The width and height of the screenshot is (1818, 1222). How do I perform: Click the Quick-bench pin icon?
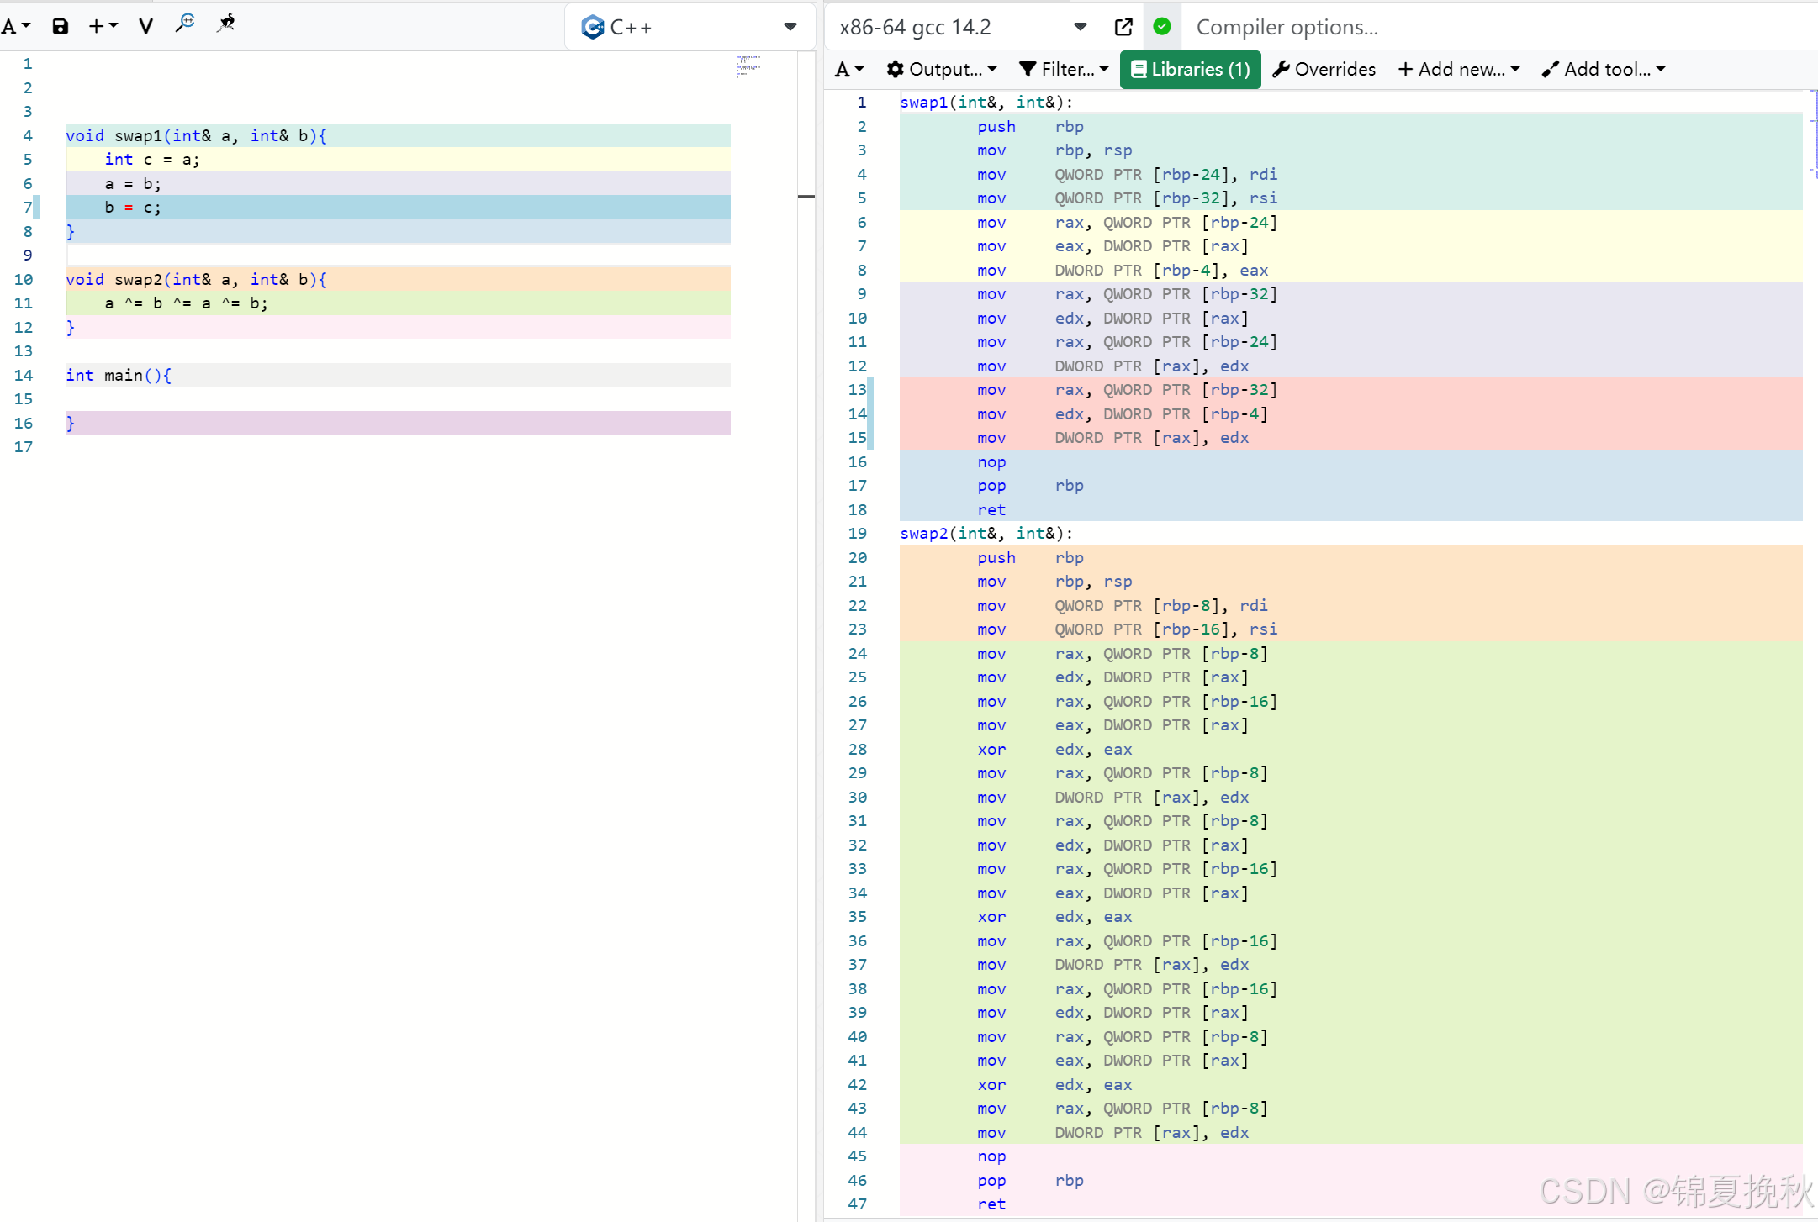coord(225,24)
